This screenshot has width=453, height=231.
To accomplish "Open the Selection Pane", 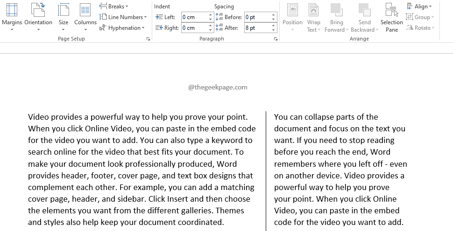I will (391, 17).
